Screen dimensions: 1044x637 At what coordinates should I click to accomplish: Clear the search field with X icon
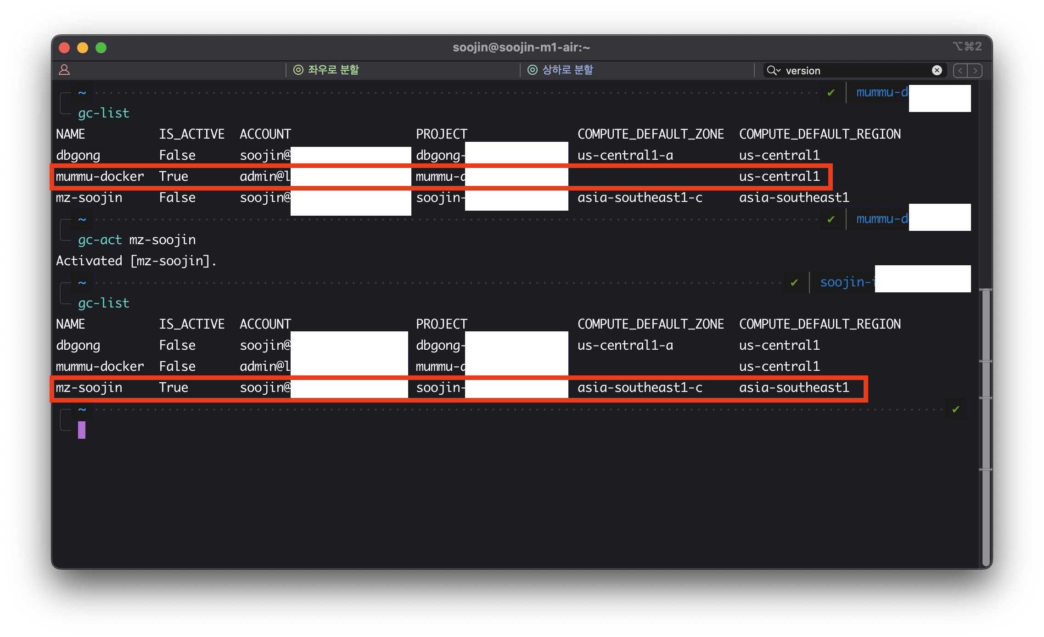pos(937,70)
